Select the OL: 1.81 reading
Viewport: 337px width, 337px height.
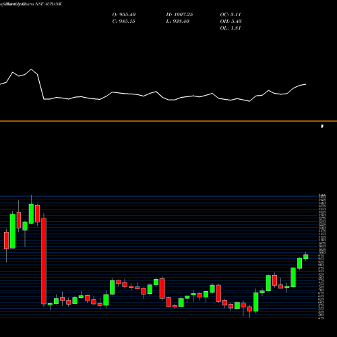click(231, 28)
